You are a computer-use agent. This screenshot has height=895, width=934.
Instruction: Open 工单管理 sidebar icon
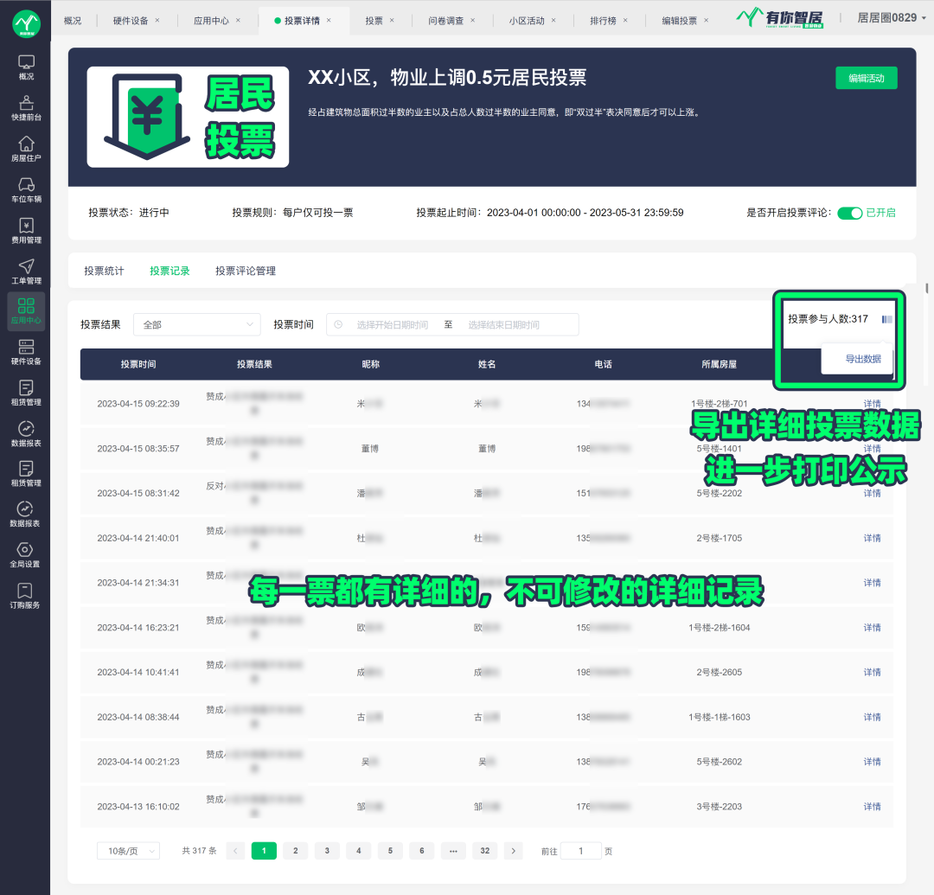(x=26, y=272)
